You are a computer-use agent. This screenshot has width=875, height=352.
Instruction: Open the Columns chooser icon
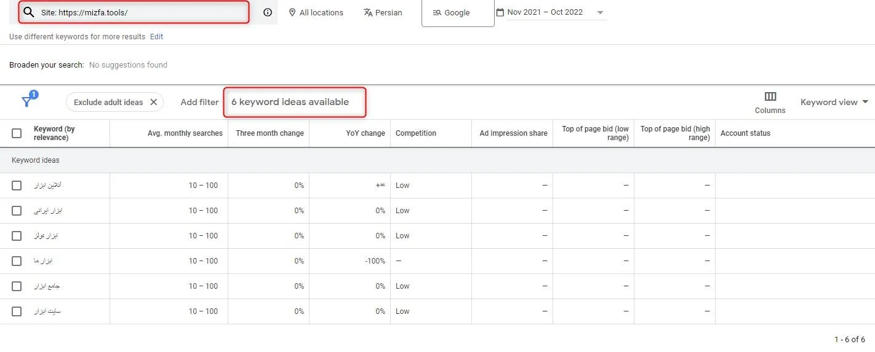tap(770, 96)
